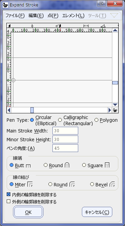Confirm with the OK button
125x226 pixels.
coord(28,212)
